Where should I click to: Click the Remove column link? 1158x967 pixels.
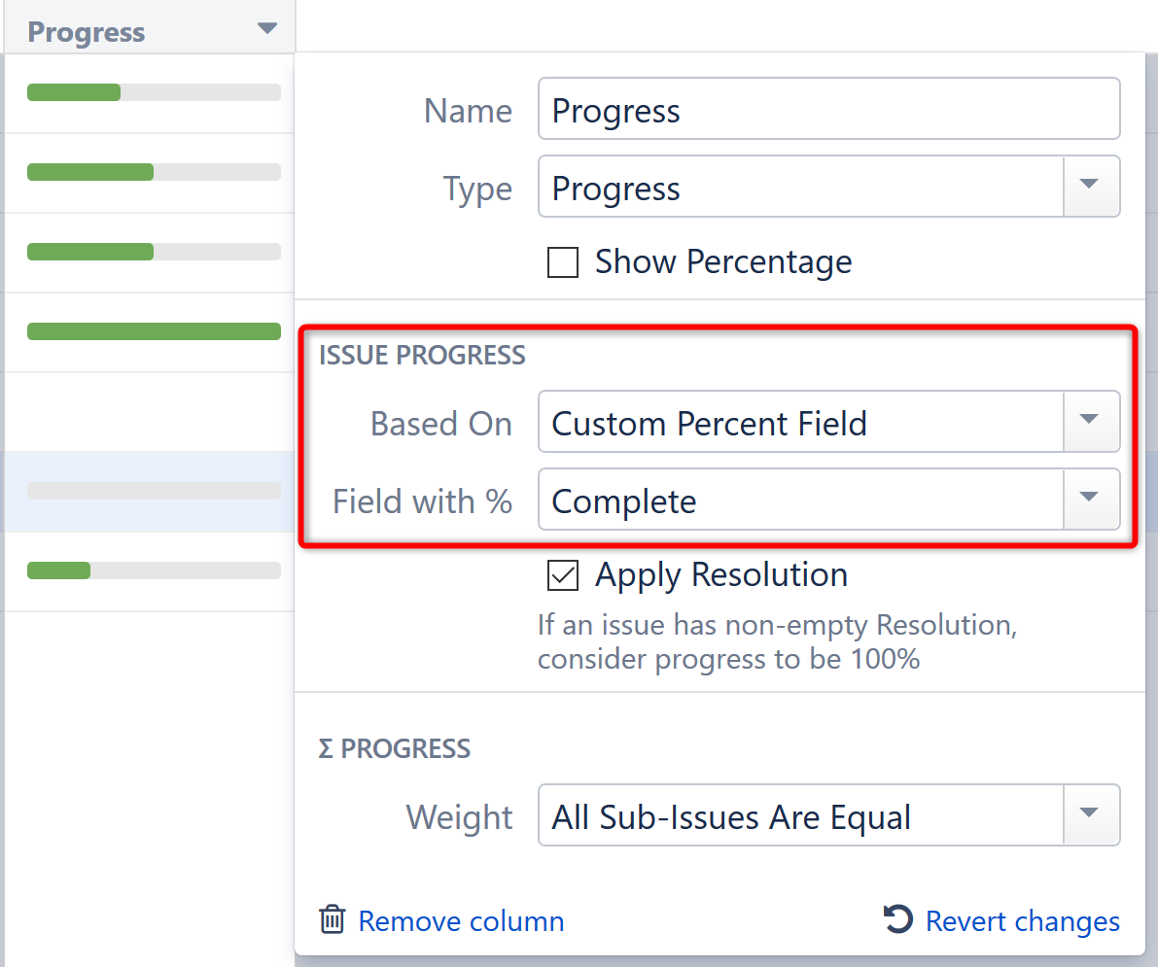click(461, 919)
